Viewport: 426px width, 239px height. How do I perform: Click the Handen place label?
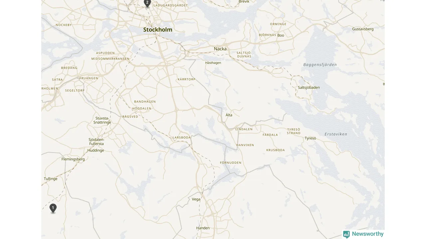pos(203,228)
